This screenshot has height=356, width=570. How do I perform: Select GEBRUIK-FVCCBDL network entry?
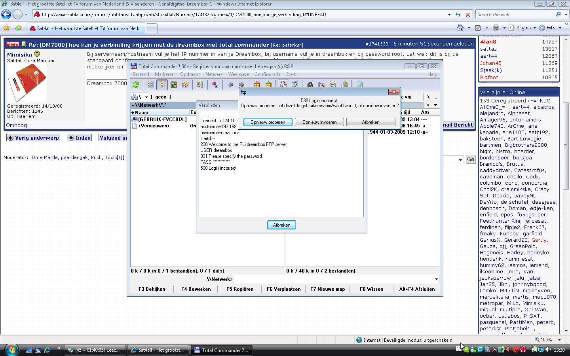point(160,119)
